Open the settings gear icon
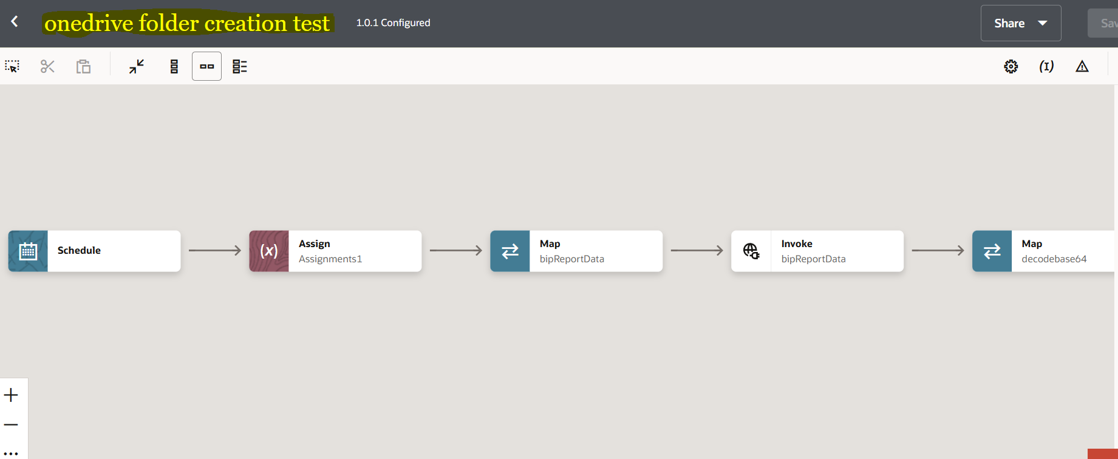1118x459 pixels. (1011, 66)
